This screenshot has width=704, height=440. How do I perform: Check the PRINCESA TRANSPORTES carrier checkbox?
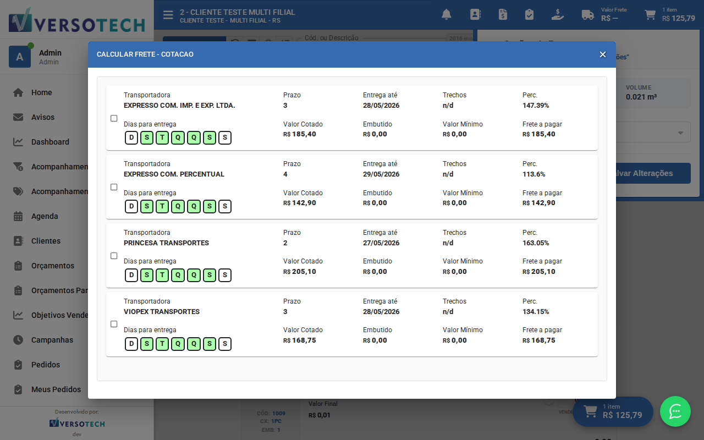[114, 256]
